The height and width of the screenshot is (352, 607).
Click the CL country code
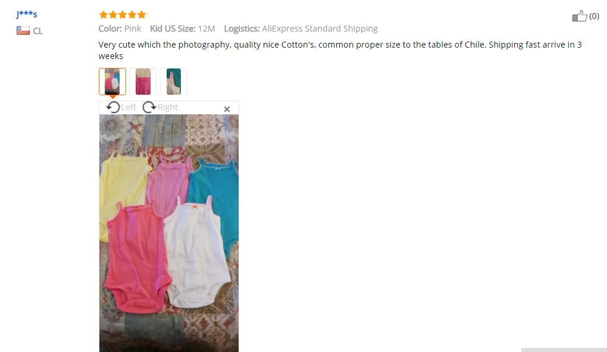(38, 31)
